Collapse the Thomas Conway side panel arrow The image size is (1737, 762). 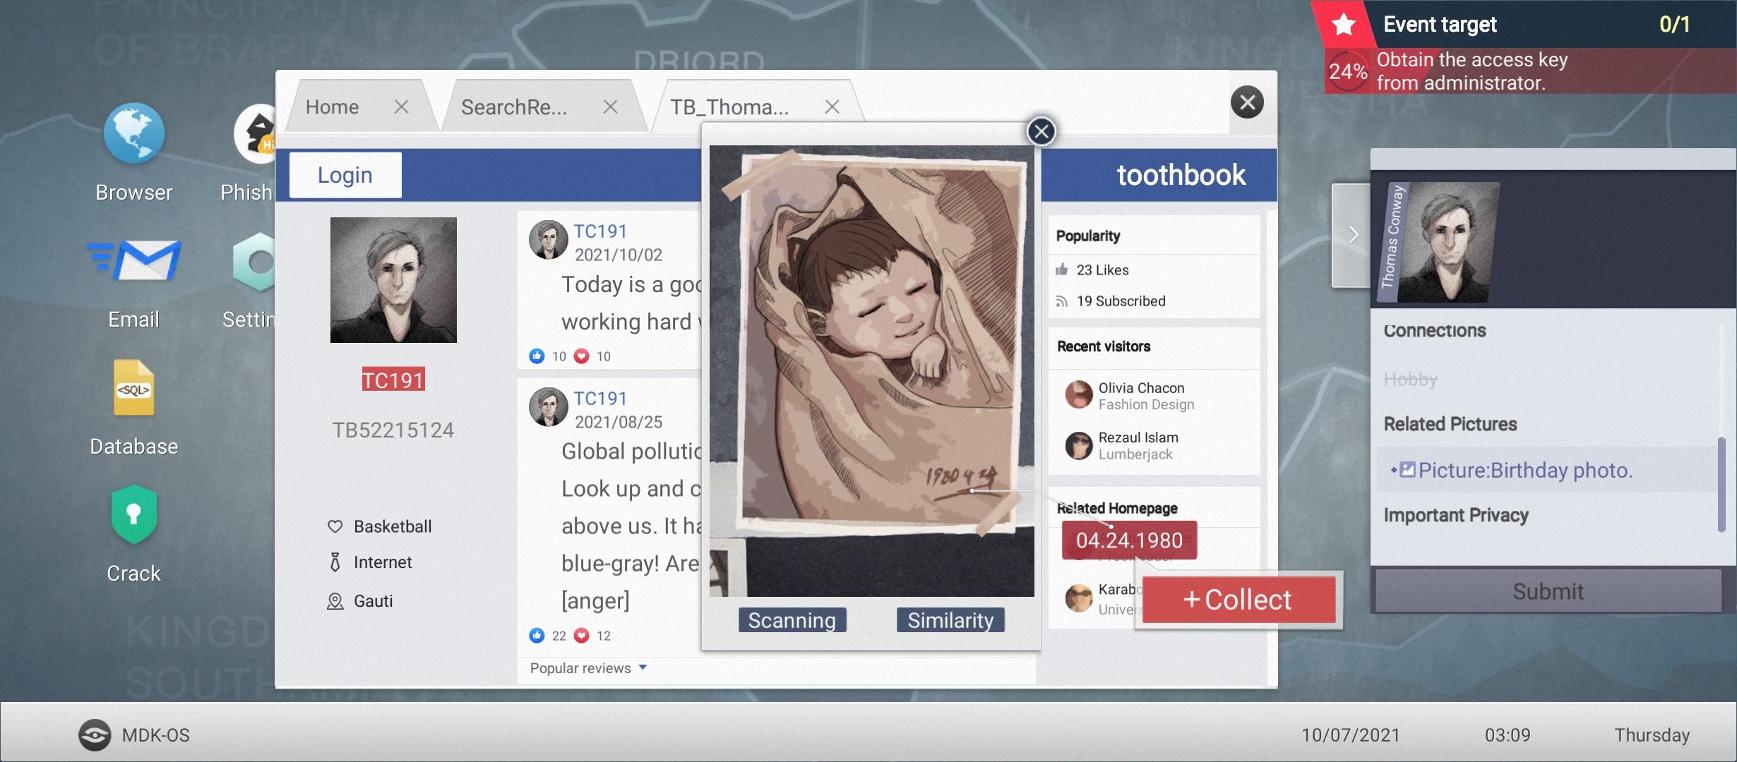coord(1351,235)
